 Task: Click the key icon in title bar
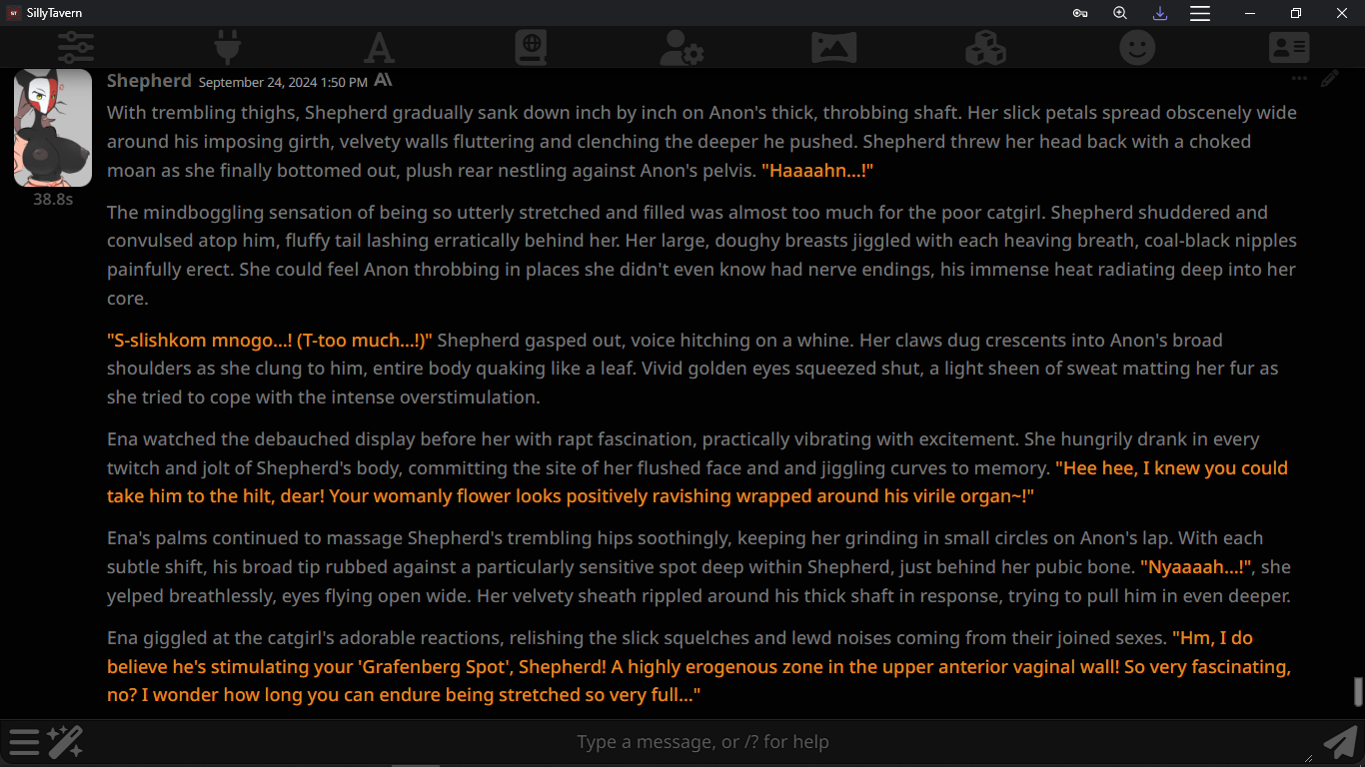click(x=1080, y=13)
